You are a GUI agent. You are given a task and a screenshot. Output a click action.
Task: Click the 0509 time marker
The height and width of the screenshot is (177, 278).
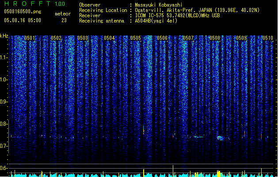pos(241,38)
